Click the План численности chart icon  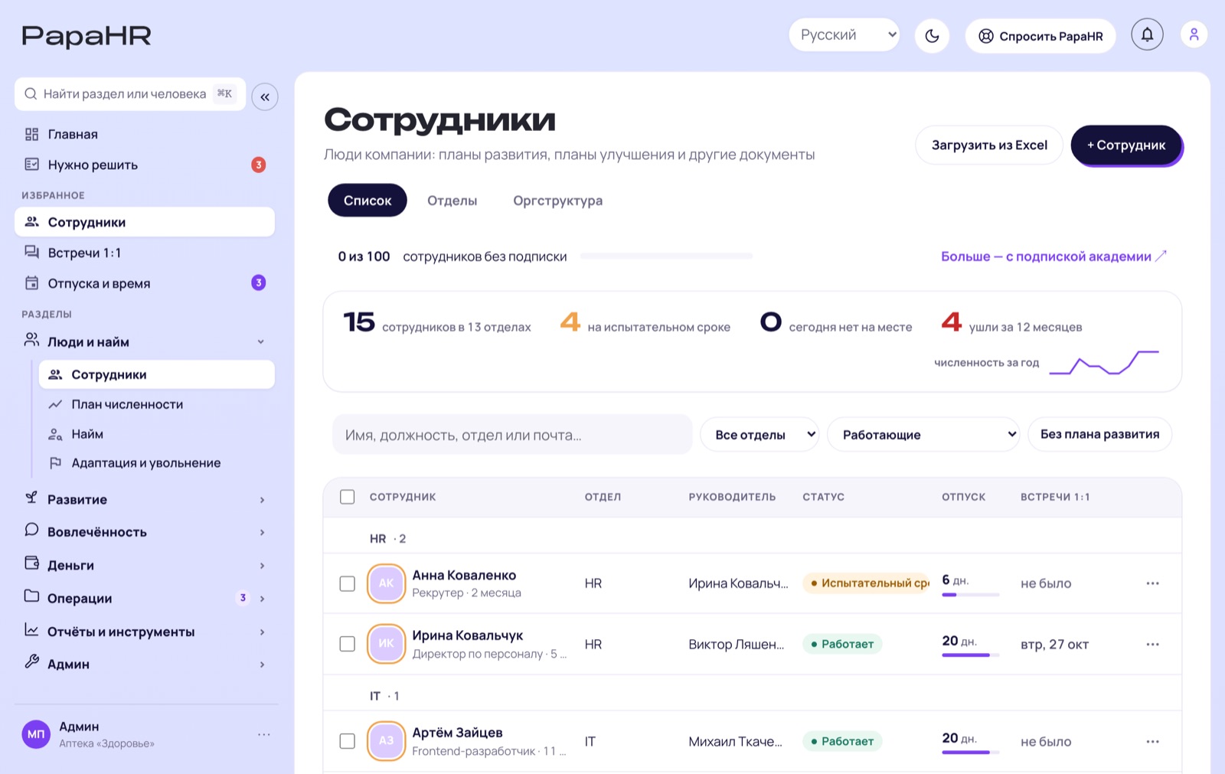coord(55,404)
